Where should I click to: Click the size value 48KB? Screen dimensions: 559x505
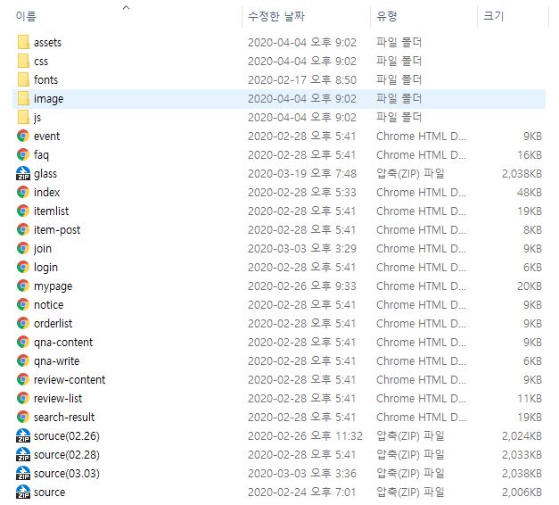[530, 192]
